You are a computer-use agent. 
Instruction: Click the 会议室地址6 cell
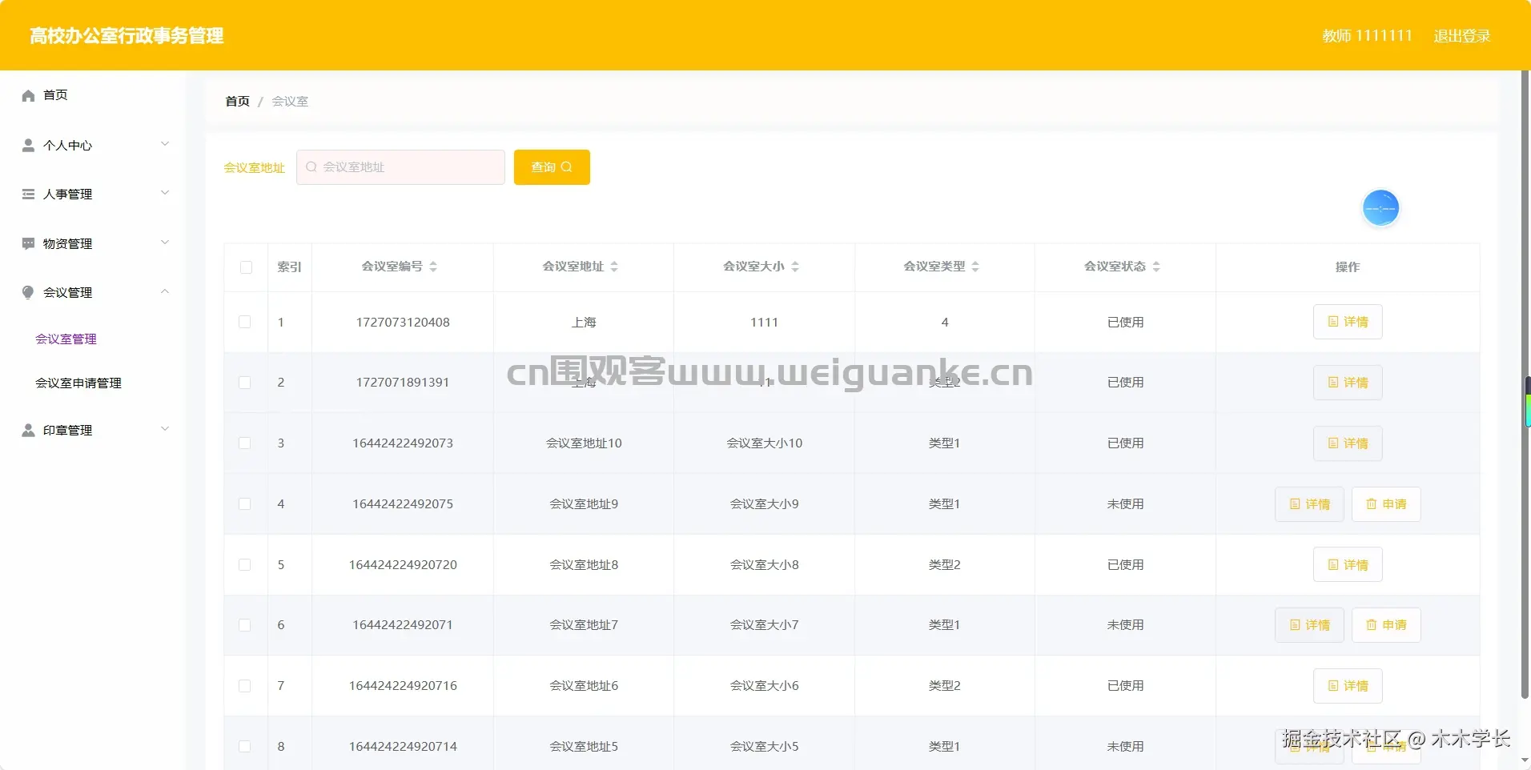584,686
